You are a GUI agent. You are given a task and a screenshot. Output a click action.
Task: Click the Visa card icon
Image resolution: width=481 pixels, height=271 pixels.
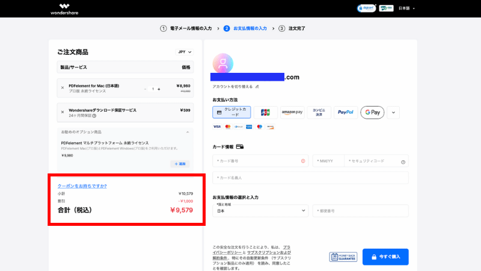[217, 126]
